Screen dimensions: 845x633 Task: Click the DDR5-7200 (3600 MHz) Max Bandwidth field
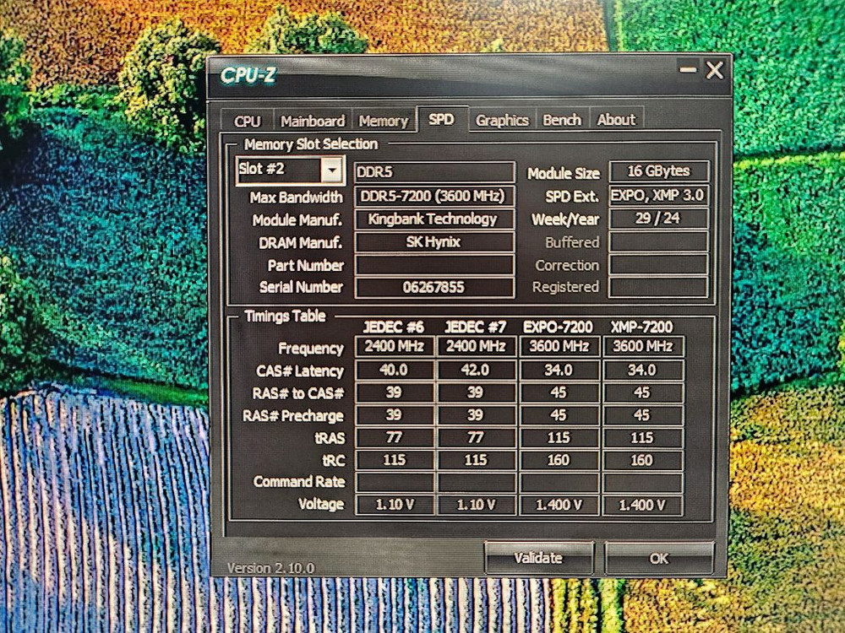(x=434, y=196)
